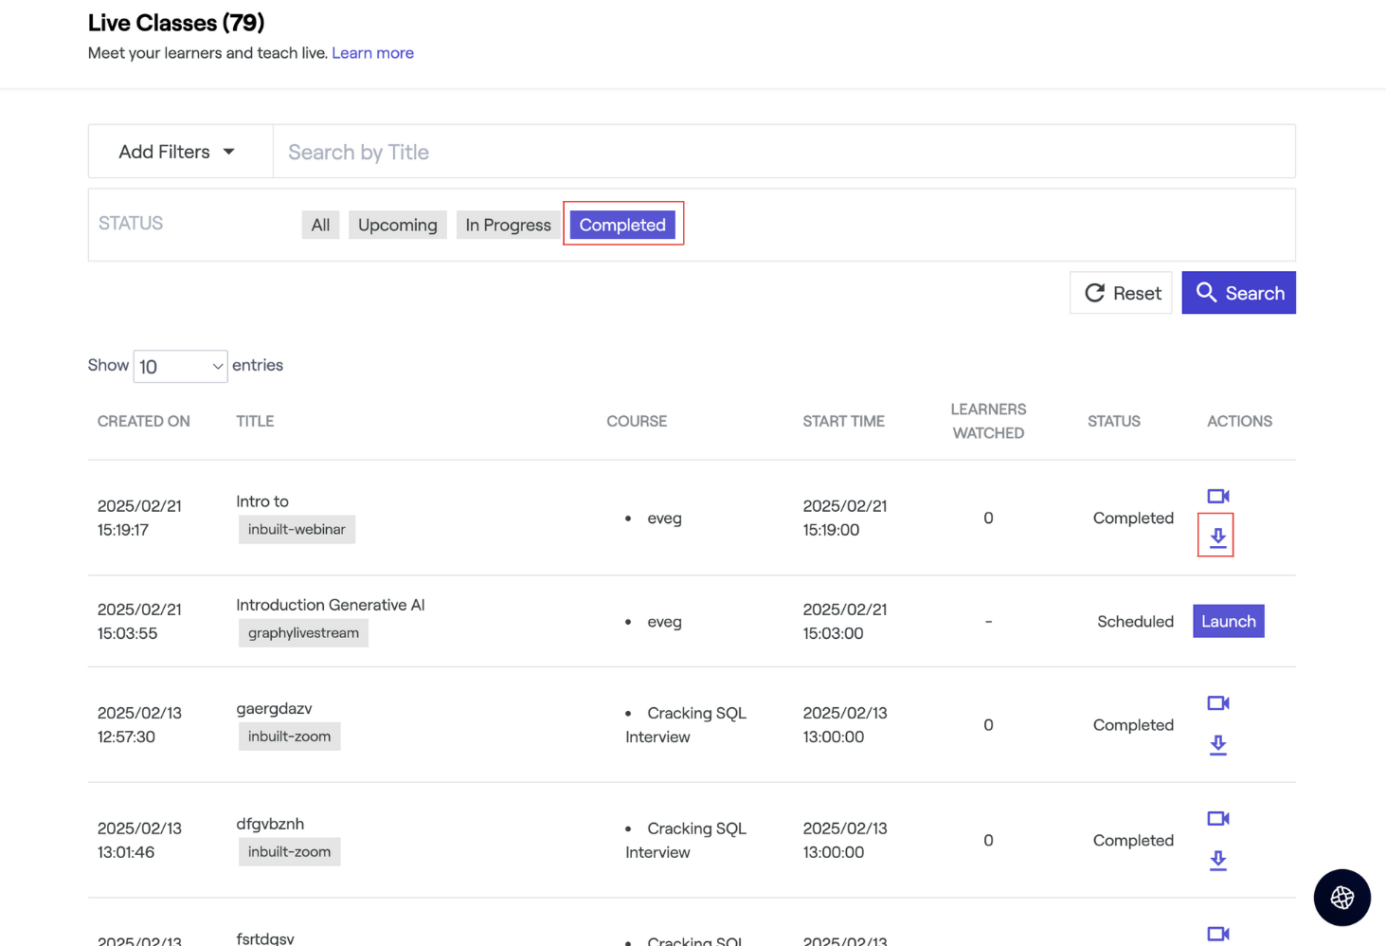Focus the Search by Title field
This screenshot has width=1386, height=946.
[x=783, y=152]
